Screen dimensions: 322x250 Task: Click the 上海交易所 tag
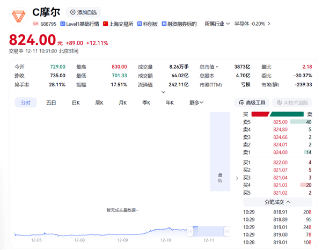(x=119, y=24)
